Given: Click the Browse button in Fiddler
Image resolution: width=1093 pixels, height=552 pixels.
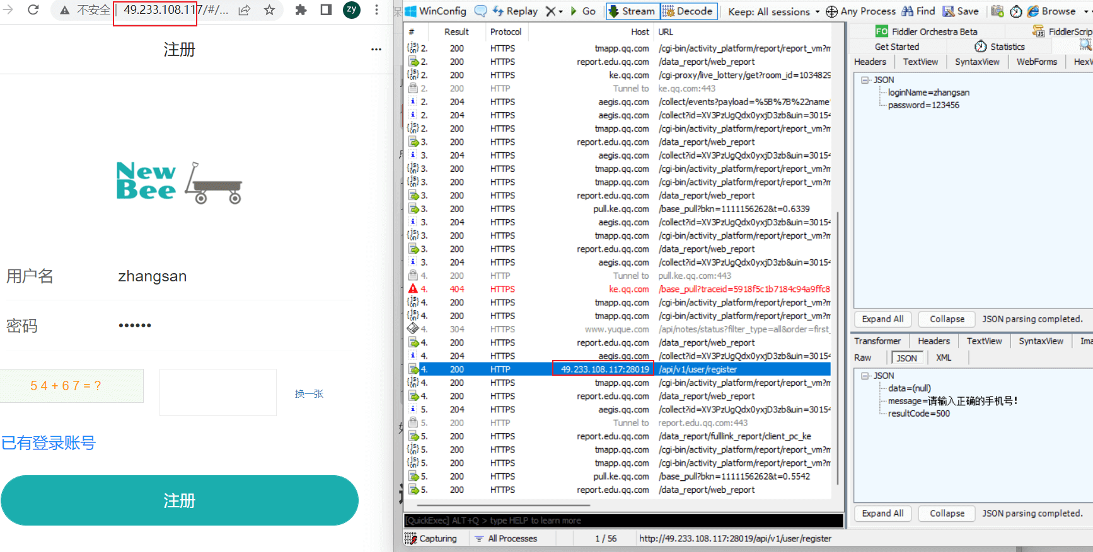Looking at the screenshot, I should 1051,11.
